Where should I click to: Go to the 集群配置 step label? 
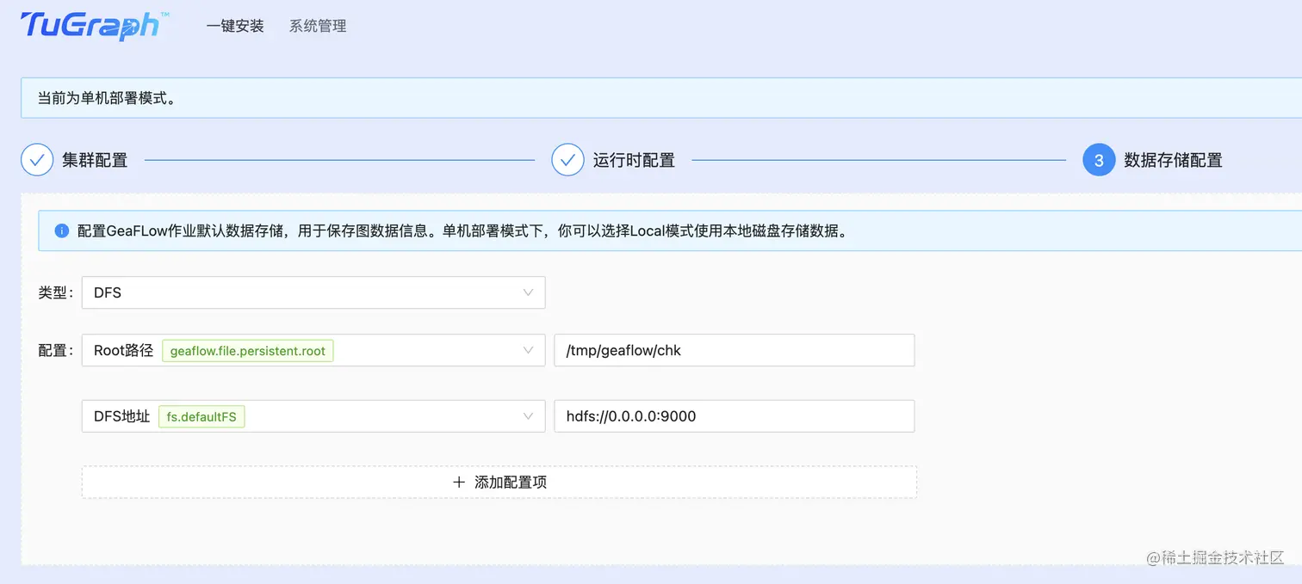pos(95,160)
